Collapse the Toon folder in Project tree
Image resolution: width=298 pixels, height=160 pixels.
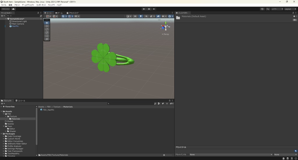pos(3,126)
